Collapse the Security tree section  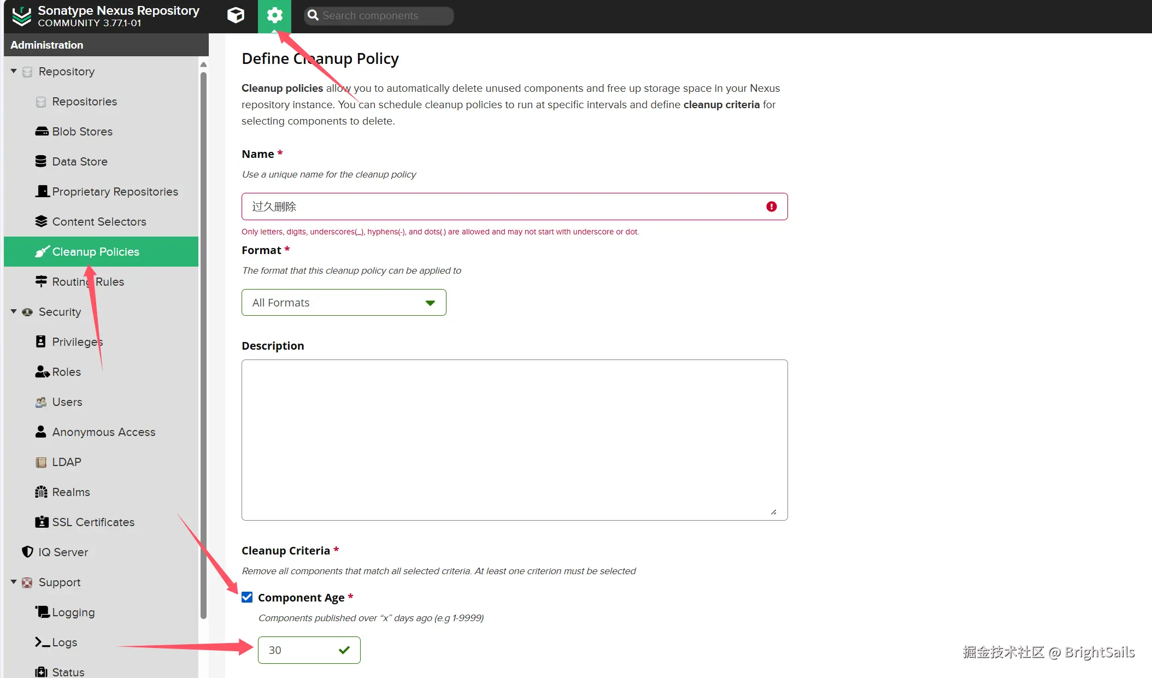[x=14, y=311]
